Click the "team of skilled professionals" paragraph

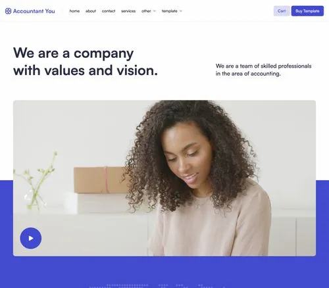point(263,70)
